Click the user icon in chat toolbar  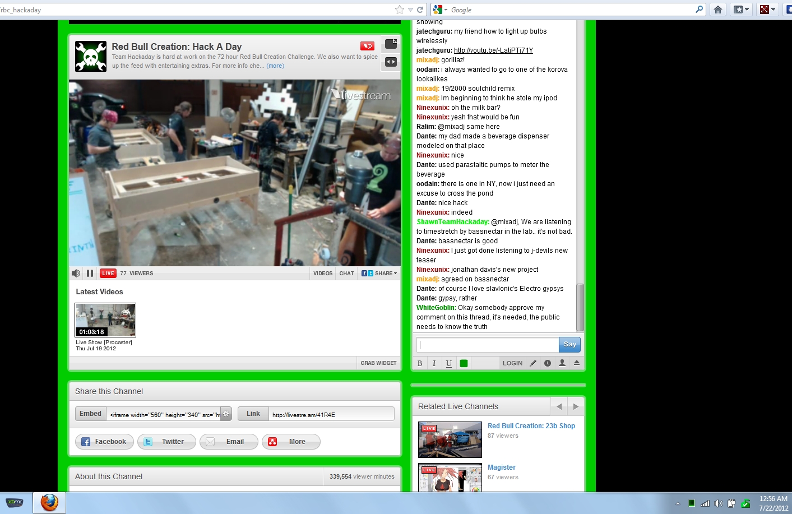coord(562,363)
